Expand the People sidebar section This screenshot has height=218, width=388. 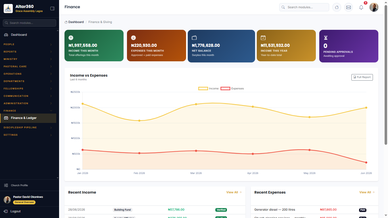(x=28, y=44)
